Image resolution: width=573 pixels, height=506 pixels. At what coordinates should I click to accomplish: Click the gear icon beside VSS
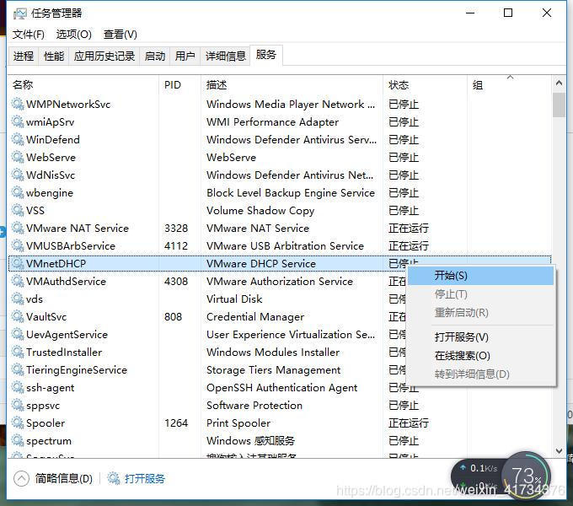pyautogui.click(x=18, y=210)
